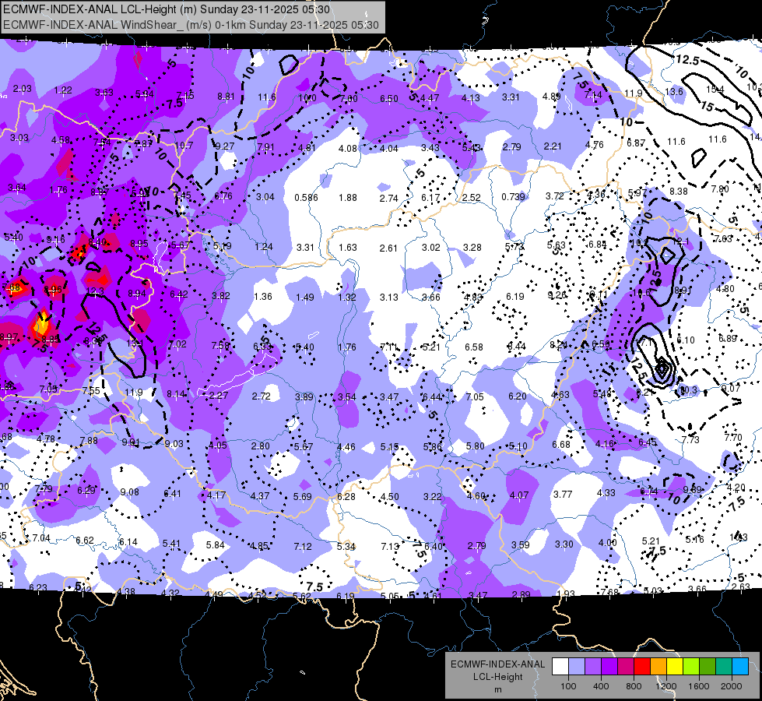Click the wind shear value 1.36
Image resolution: width=762 pixels, height=701 pixels.
pyautogui.click(x=263, y=296)
